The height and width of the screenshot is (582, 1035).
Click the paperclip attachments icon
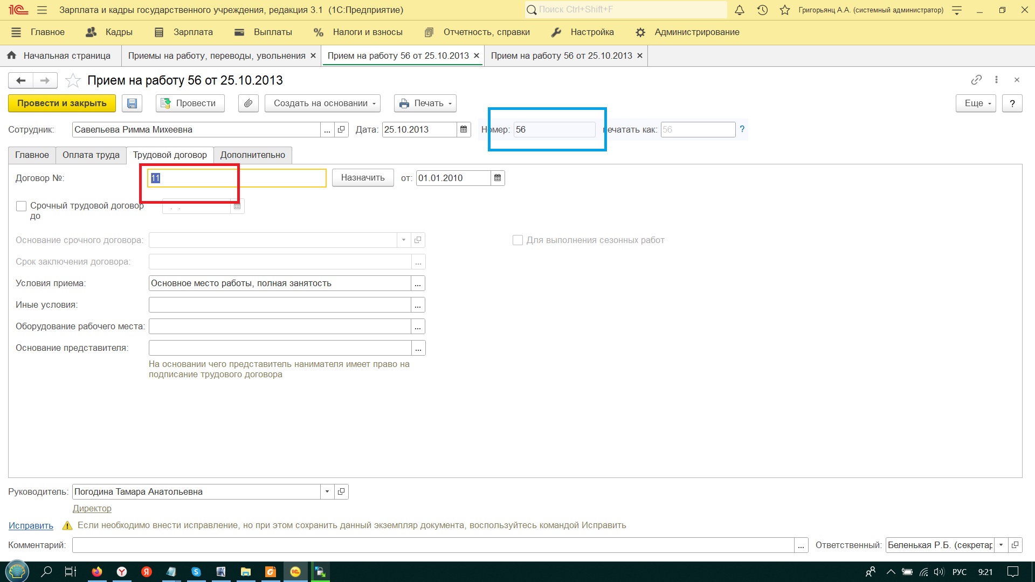pos(248,103)
